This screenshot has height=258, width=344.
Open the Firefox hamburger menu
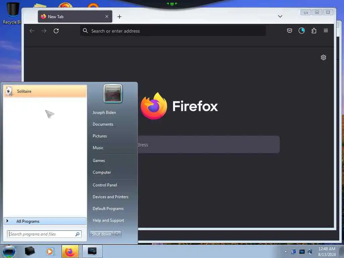click(x=326, y=31)
